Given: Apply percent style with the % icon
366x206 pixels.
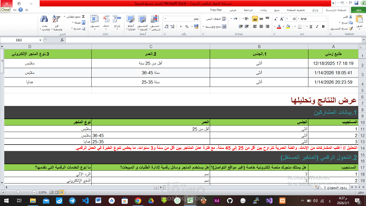Looking at the screenshot, I should coord(187,27).
